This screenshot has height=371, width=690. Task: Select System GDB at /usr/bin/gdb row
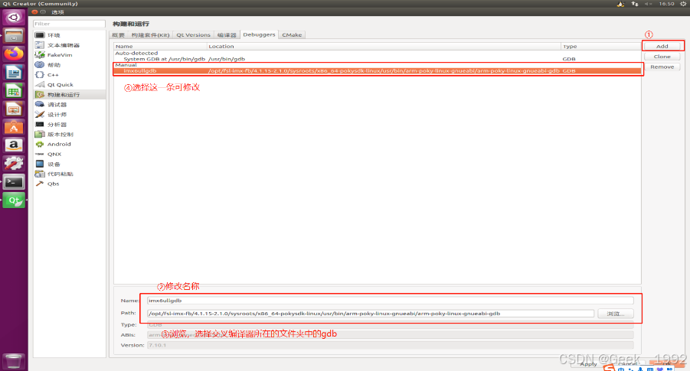[377, 59]
